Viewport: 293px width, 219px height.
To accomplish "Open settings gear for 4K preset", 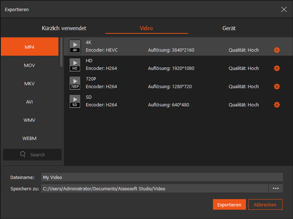I will [x=277, y=50].
